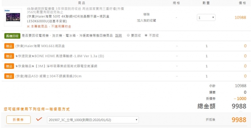This screenshot has height=128, width=251.
Task: Click 加入我的收藏 to save item
Action: 146,21
